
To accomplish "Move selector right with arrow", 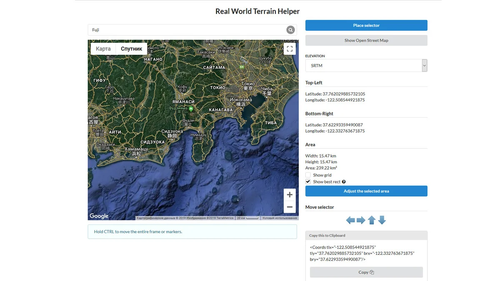I will pyautogui.click(x=361, y=220).
